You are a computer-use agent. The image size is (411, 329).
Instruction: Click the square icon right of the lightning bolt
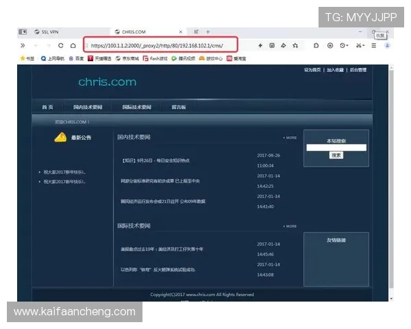click(x=272, y=46)
